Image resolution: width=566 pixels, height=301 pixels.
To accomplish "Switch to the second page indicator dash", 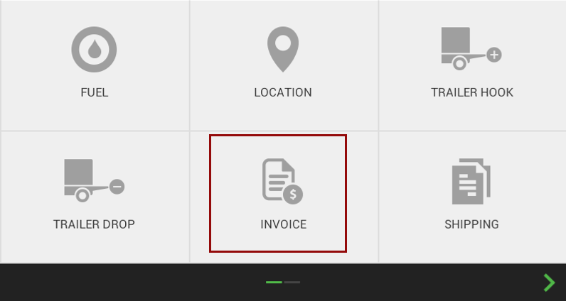I will tap(292, 283).
